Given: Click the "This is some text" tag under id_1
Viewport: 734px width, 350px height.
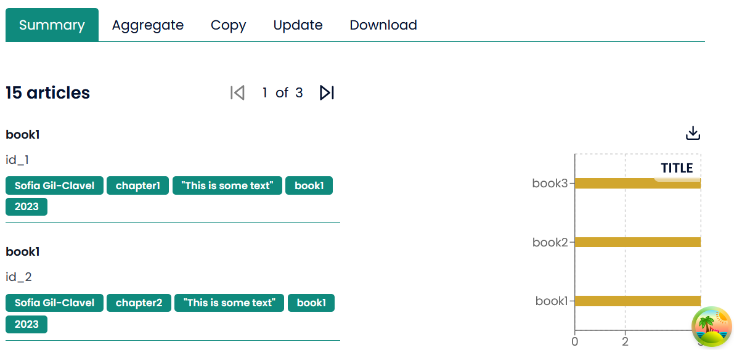Looking at the screenshot, I should click(x=227, y=185).
